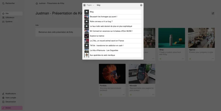Open options menu on Shop card
221x111 pixels.
pyautogui.click(x=183, y=59)
